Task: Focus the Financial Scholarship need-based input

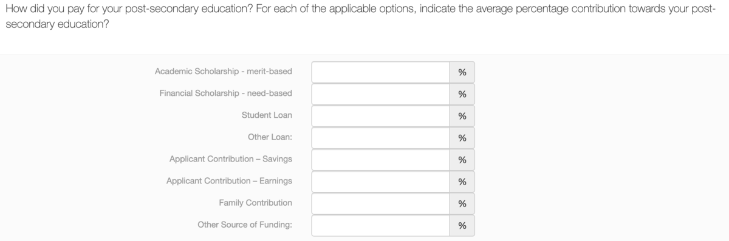Action: click(x=381, y=94)
